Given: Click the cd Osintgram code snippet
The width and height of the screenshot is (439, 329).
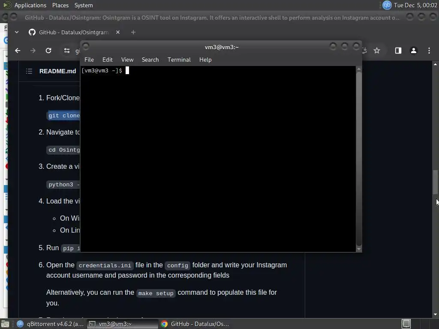Looking at the screenshot, I should tap(63, 150).
